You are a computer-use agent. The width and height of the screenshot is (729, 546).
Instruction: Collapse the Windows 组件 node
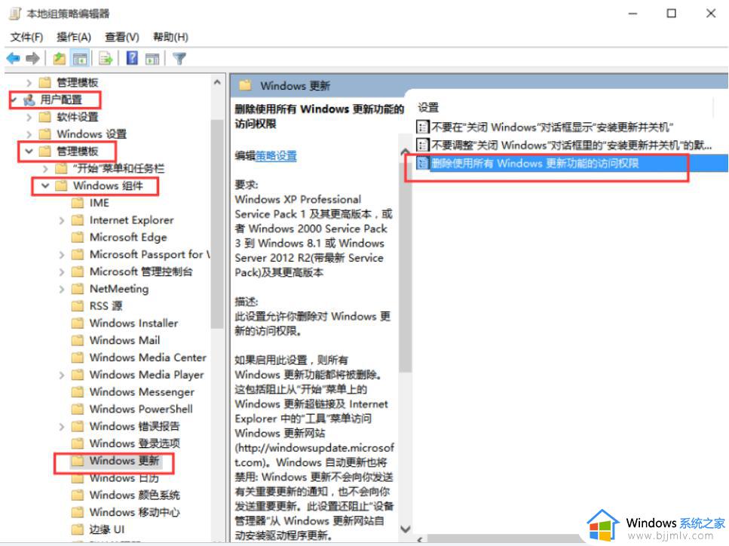pyautogui.click(x=45, y=186)
